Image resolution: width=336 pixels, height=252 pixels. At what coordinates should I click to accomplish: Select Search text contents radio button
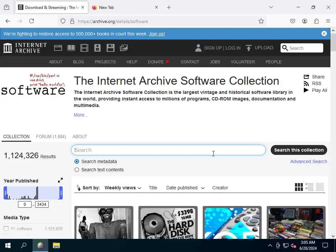point(77,170)
